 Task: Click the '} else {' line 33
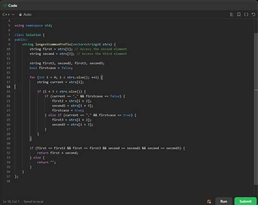point(37,158)
